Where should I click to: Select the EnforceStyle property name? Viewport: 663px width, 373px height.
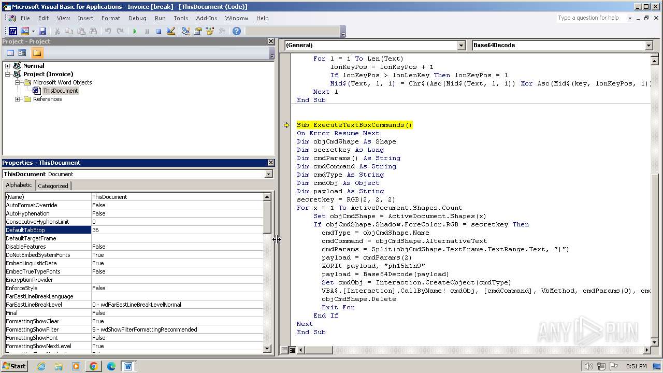pyautogui.click(x=48, y=288)
